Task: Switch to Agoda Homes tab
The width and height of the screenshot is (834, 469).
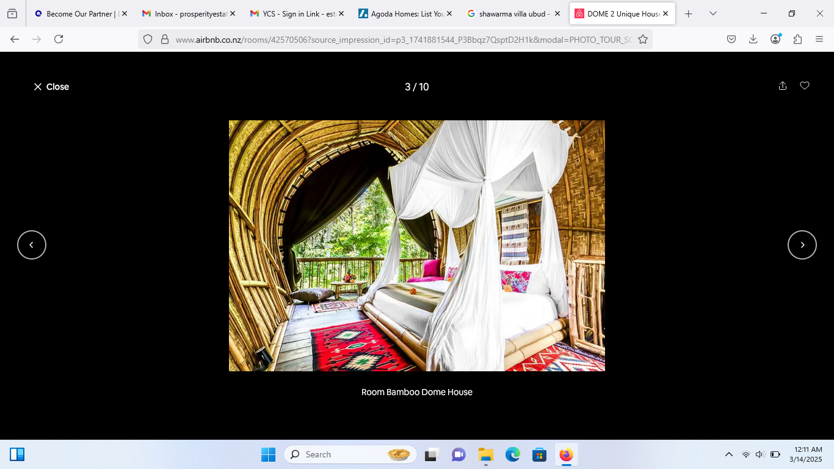Action: pyautogui.click(x=405, y=13)
